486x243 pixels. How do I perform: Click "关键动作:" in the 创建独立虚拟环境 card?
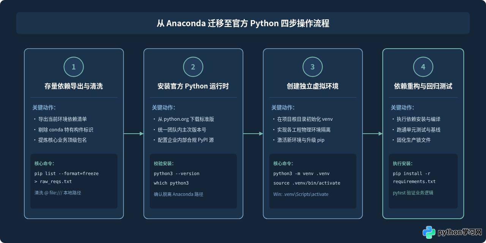[283, 108]
